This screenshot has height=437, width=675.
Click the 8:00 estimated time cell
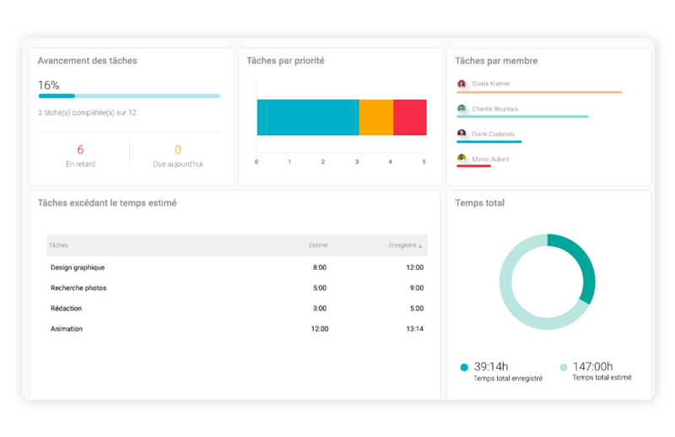pos(320,267)
